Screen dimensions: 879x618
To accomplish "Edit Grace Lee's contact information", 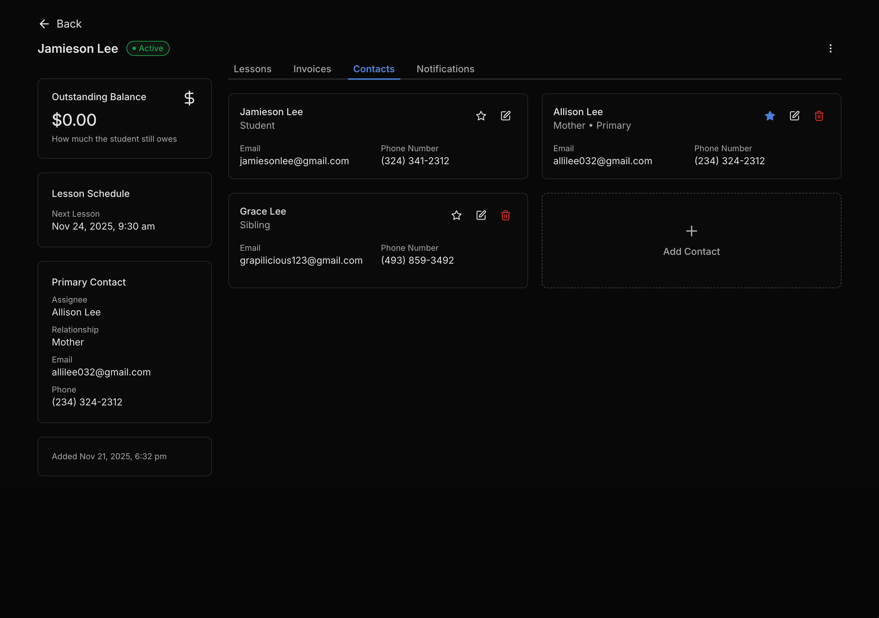I will (x=481, y=215).
